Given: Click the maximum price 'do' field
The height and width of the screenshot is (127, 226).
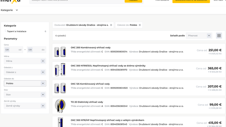Looking at the screenshot, I should pos(37,50).
